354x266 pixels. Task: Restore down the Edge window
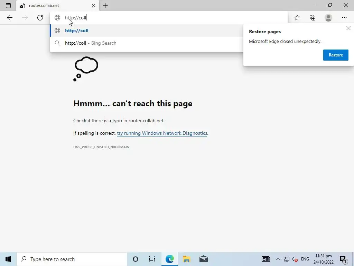click(x=330, y=5)
